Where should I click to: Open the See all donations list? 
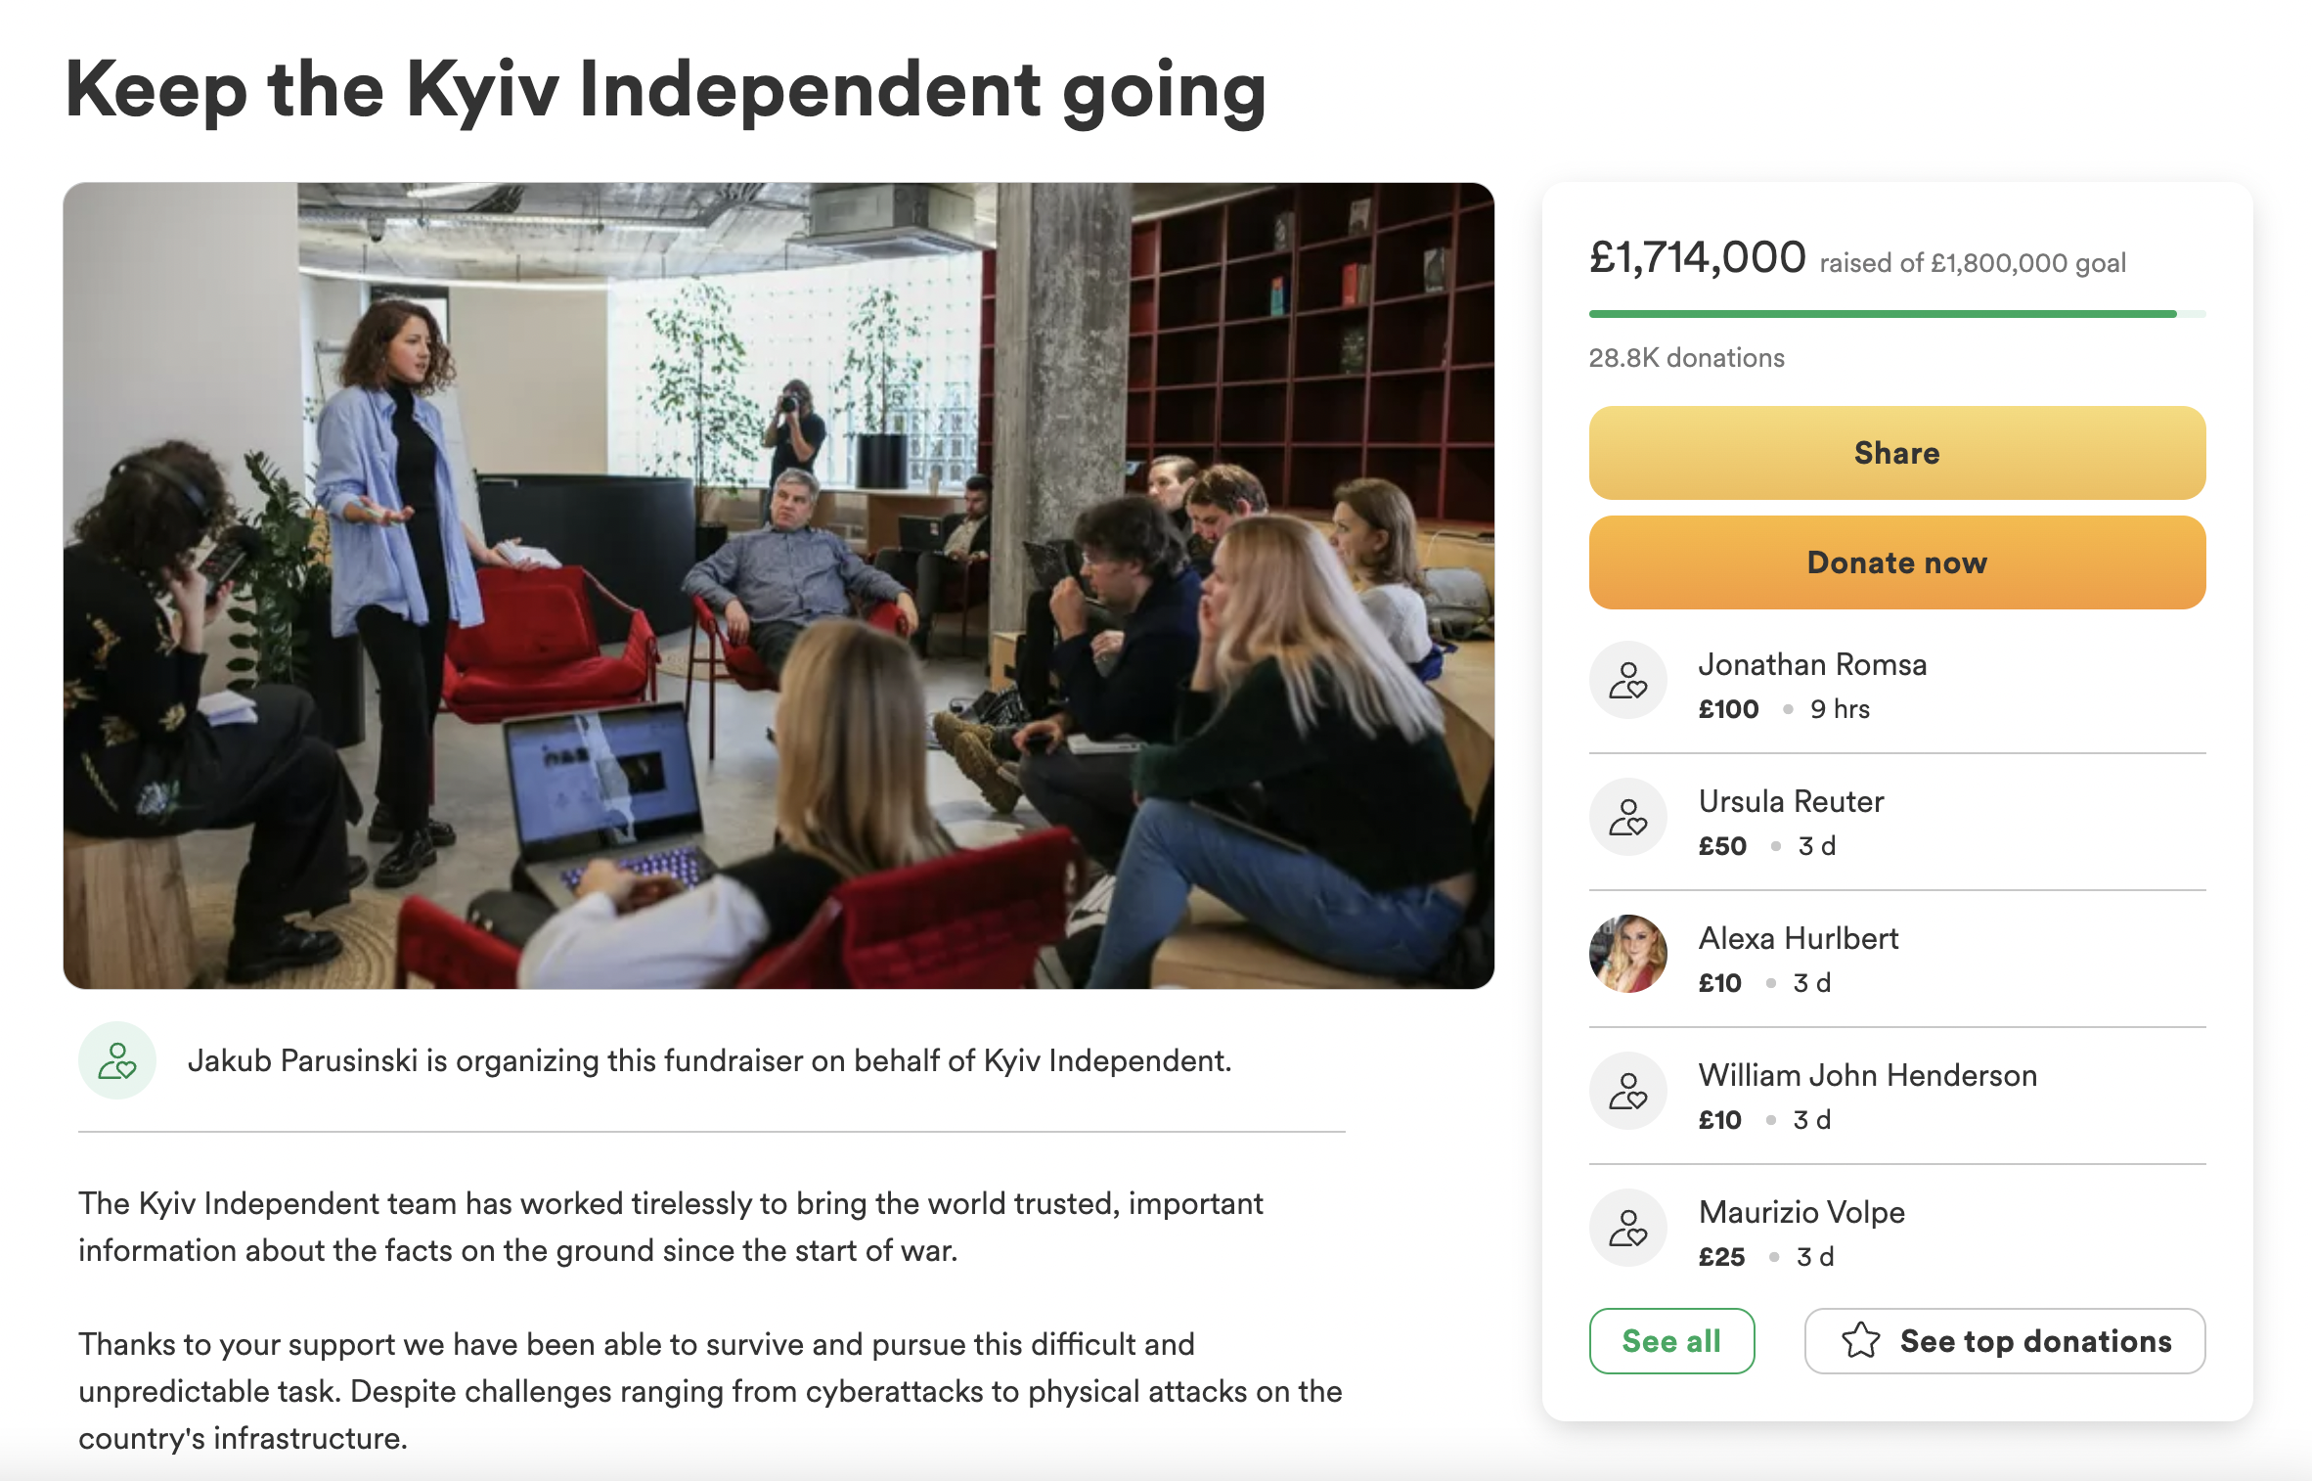point(1671,1340)
